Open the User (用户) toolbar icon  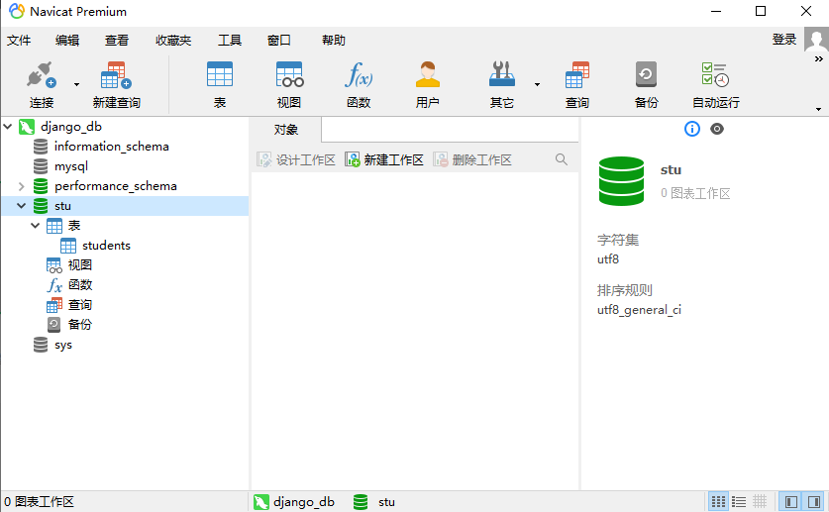pos(427,74)
